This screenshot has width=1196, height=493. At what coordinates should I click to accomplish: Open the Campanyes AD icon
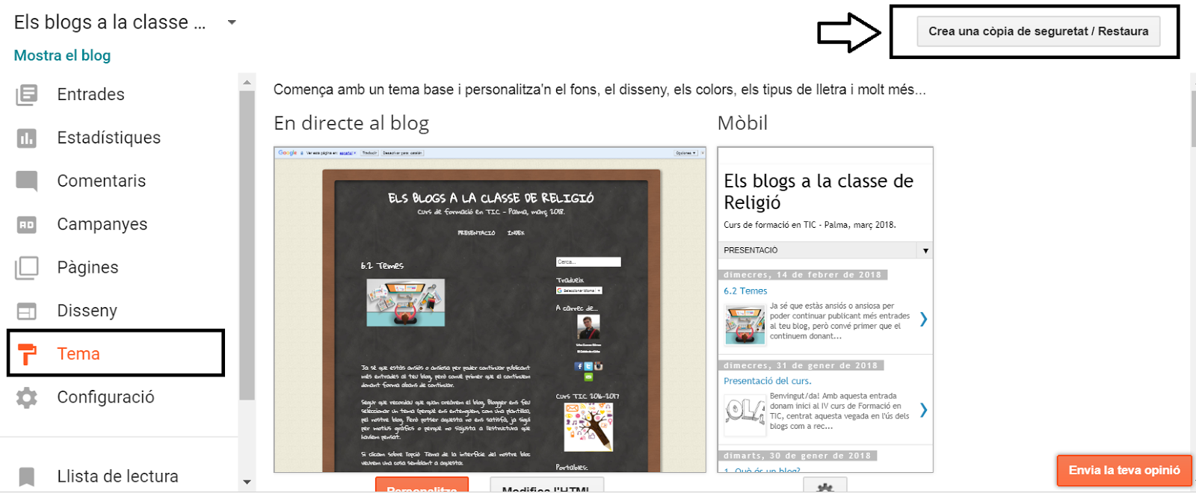(x=27, y=225)
